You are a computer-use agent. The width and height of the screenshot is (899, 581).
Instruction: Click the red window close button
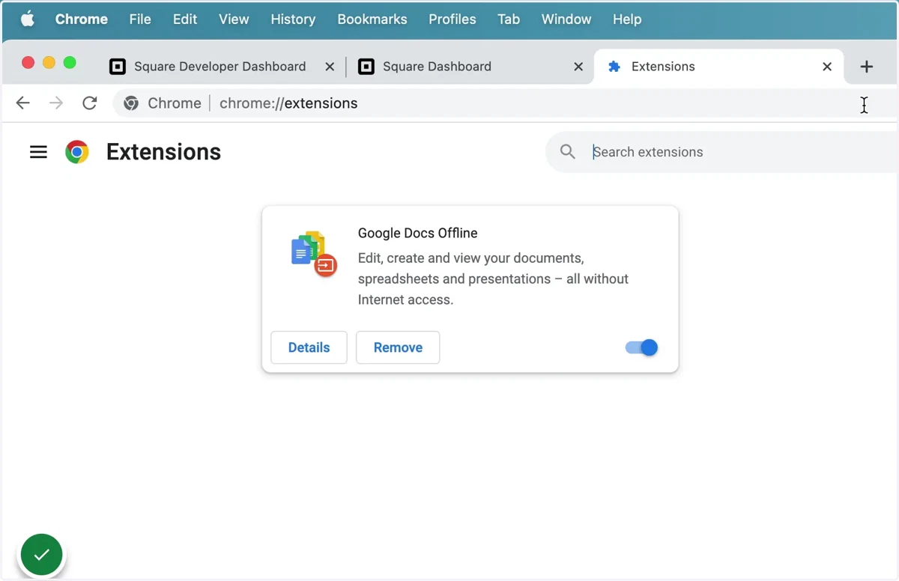(28, 63)
